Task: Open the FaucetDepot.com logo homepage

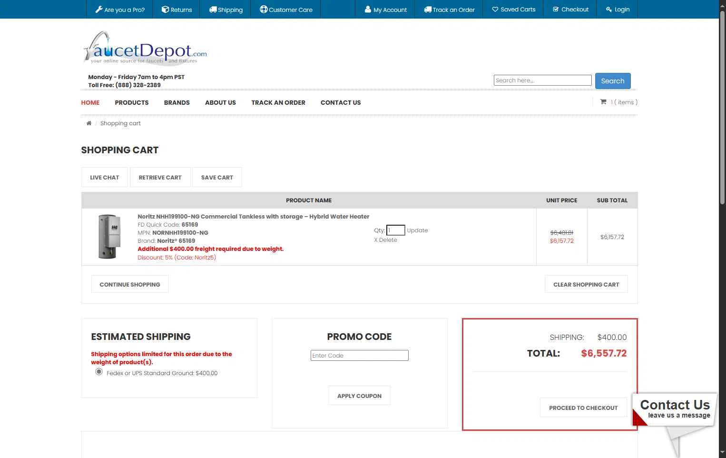Action: [x=145, y=48]
